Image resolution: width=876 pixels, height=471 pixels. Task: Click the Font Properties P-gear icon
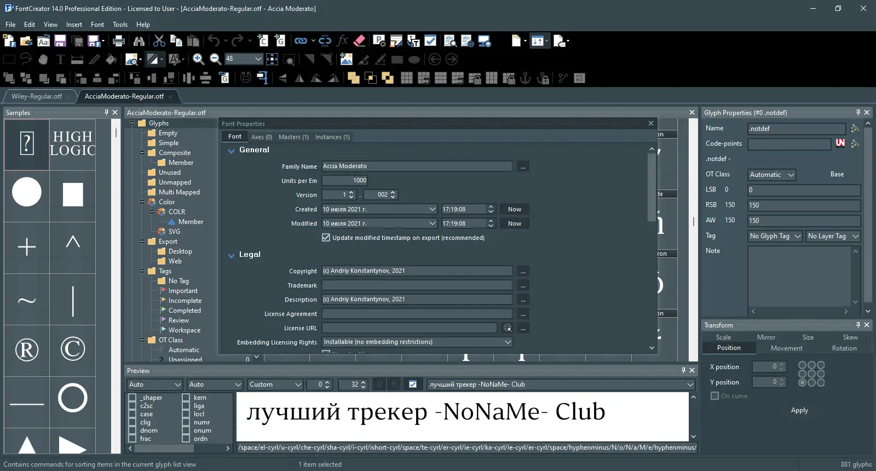click(x=379, y=41)
